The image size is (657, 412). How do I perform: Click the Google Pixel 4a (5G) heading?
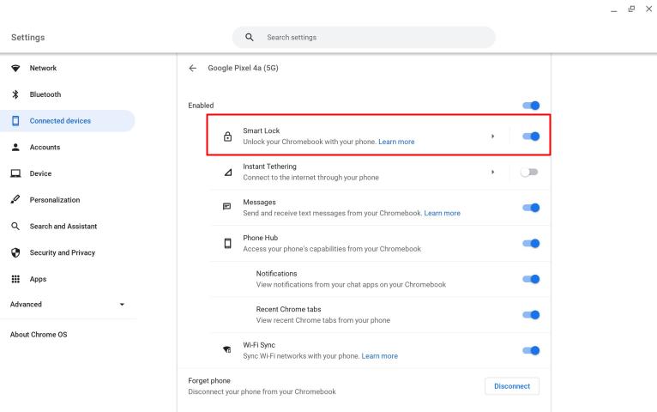point(243,68)
